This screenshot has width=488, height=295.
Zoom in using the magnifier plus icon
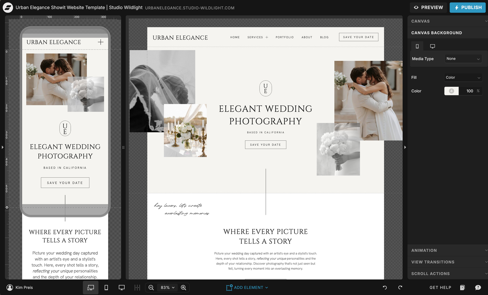click(184, 287)
